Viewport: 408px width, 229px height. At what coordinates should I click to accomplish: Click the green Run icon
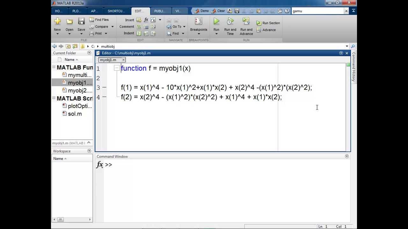[216, 21]
